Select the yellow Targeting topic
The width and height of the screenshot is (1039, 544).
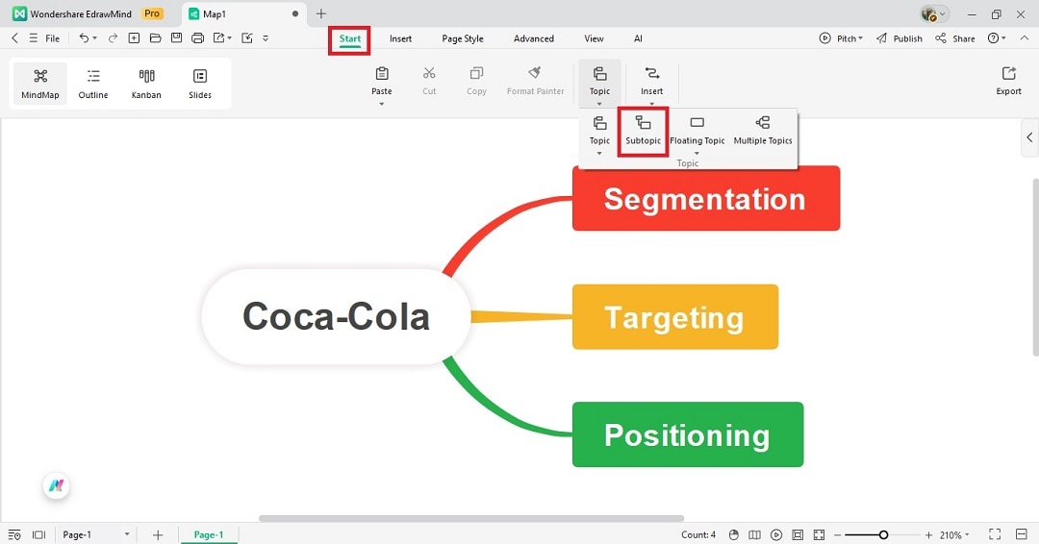tap(675, 317)
